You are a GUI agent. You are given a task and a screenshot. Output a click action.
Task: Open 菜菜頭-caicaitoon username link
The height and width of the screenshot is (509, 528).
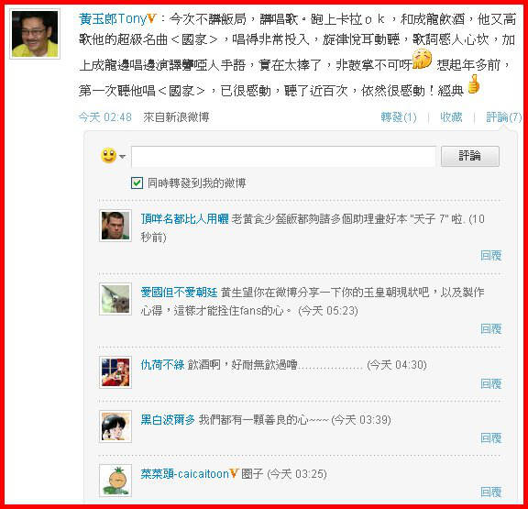(184, 474)
